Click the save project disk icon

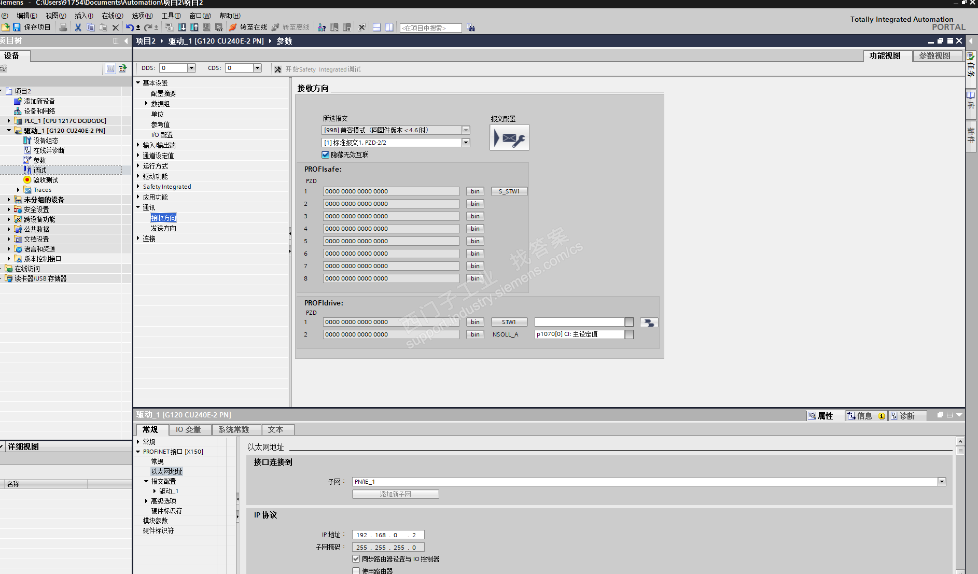click(17, 27)
